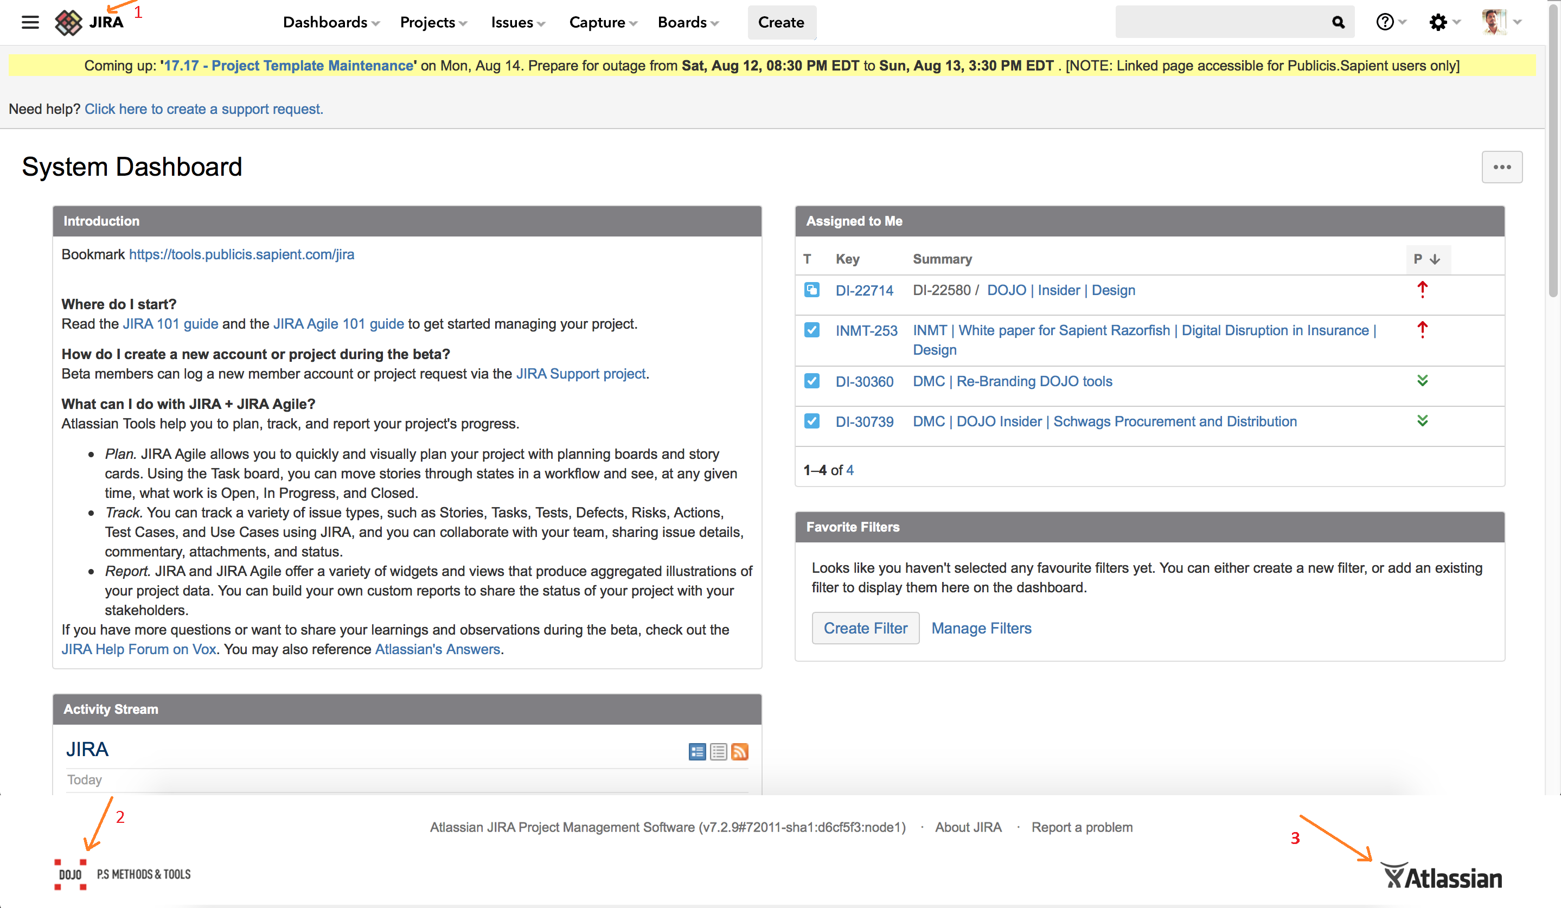The width and height of the screenshot is (1561, 908).
Task: Click the DOJO P.S Methods & Tools logo
Action: coord(123,874)
